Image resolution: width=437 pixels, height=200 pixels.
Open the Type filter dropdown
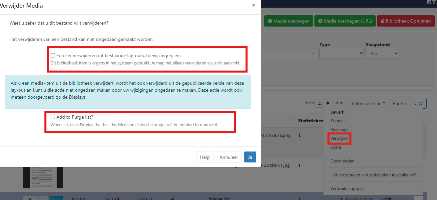341,53
